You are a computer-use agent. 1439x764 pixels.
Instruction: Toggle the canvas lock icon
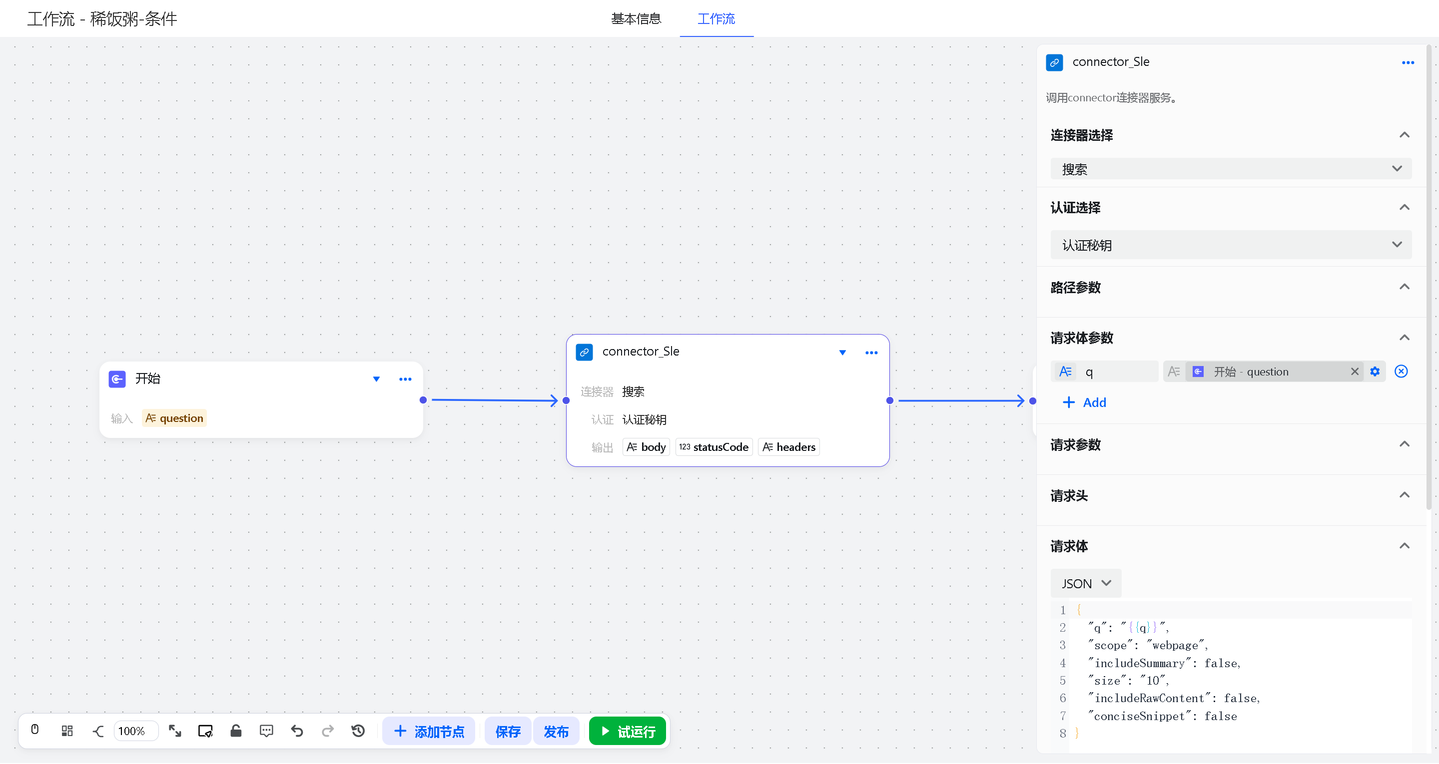[x=236, y=731]
